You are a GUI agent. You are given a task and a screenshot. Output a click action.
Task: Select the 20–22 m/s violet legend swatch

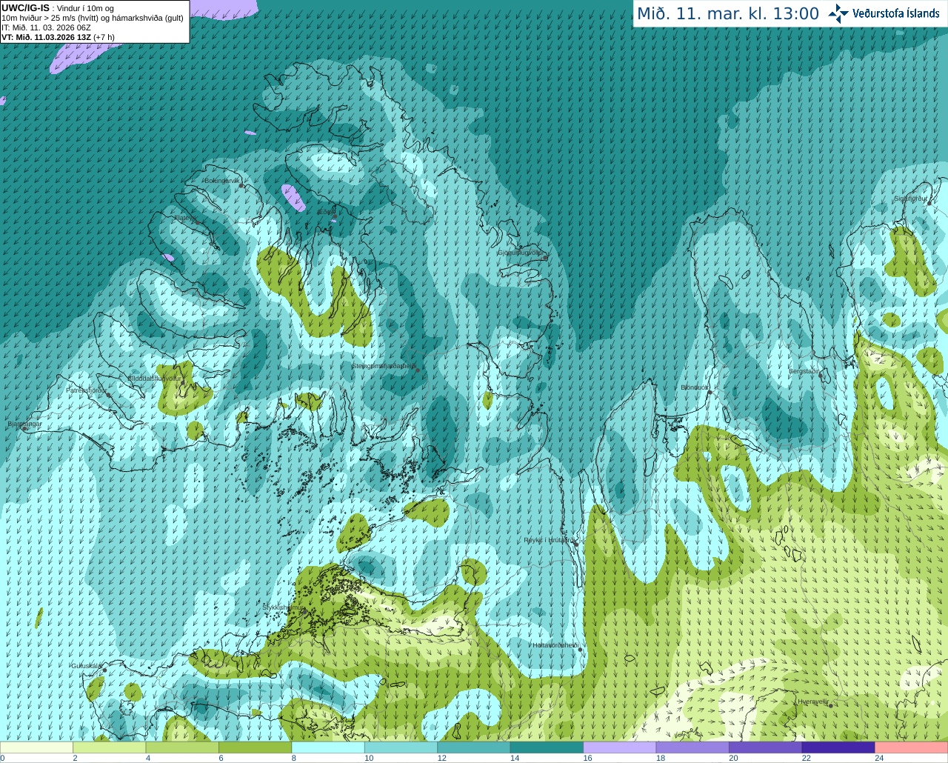(767, 747)
